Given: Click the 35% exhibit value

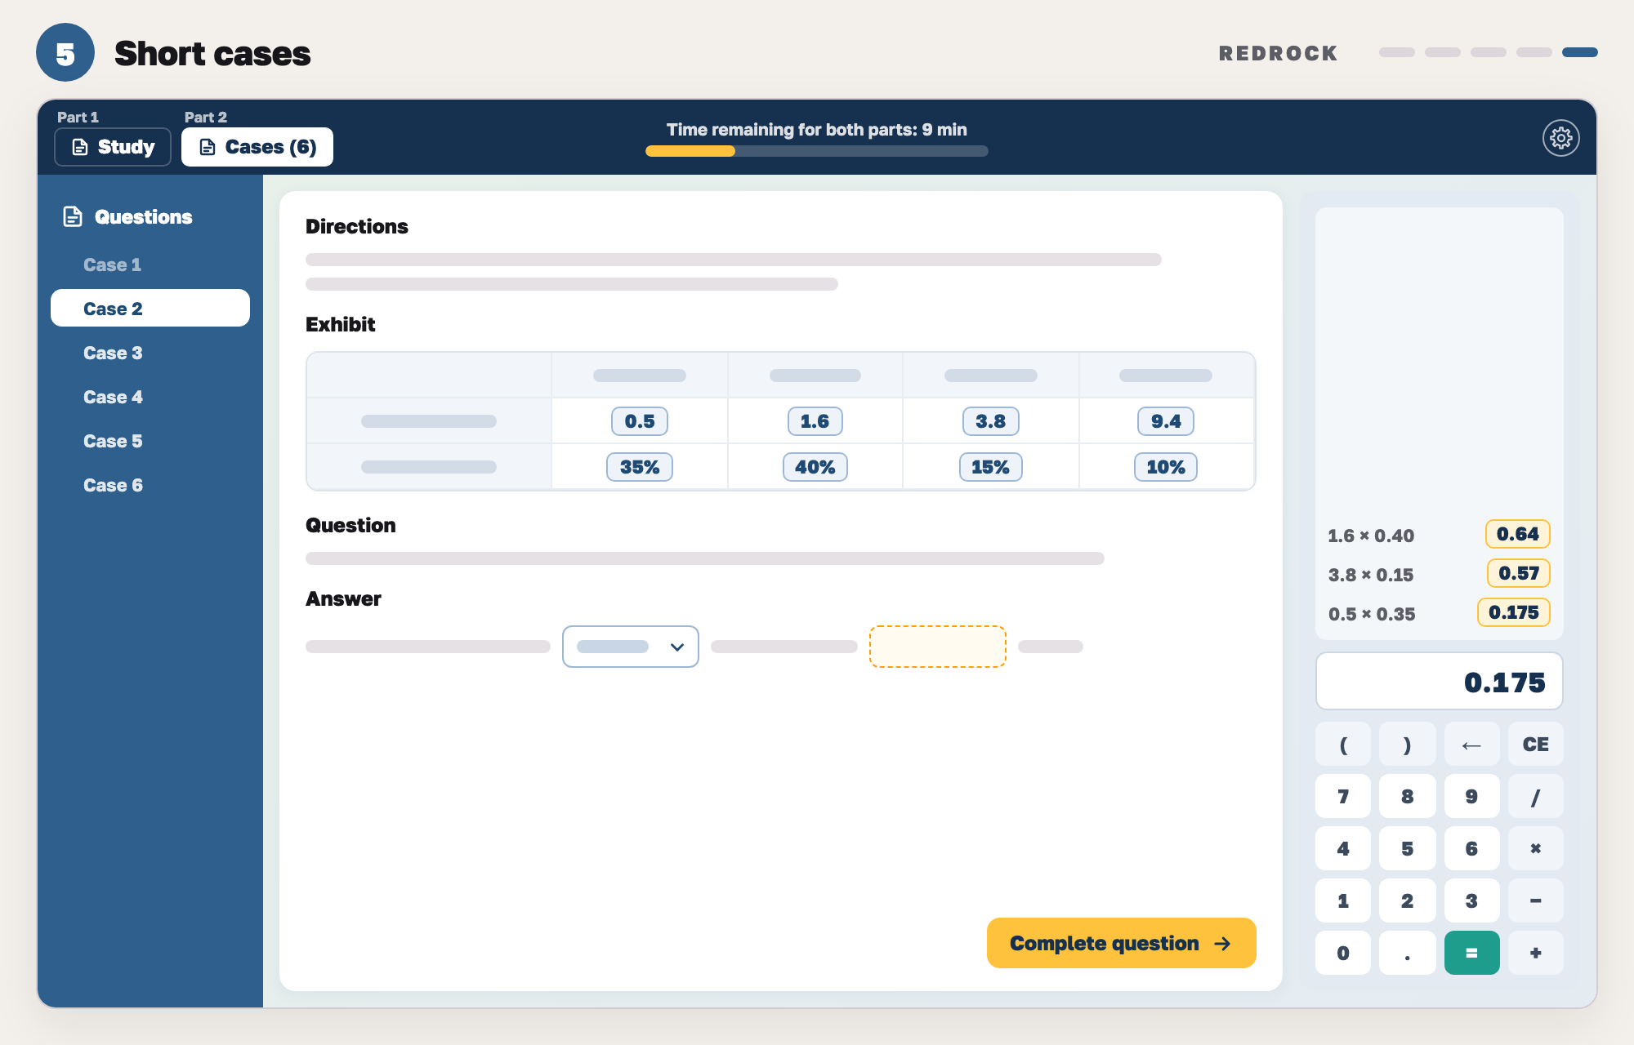Looking at the screenshot, I should [640, 467].
